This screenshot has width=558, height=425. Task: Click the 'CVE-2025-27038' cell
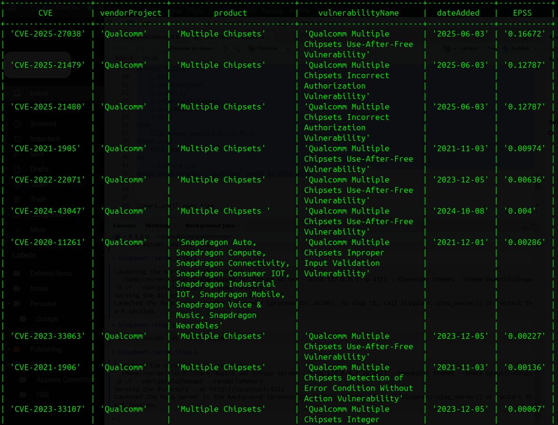click(47, 34)
